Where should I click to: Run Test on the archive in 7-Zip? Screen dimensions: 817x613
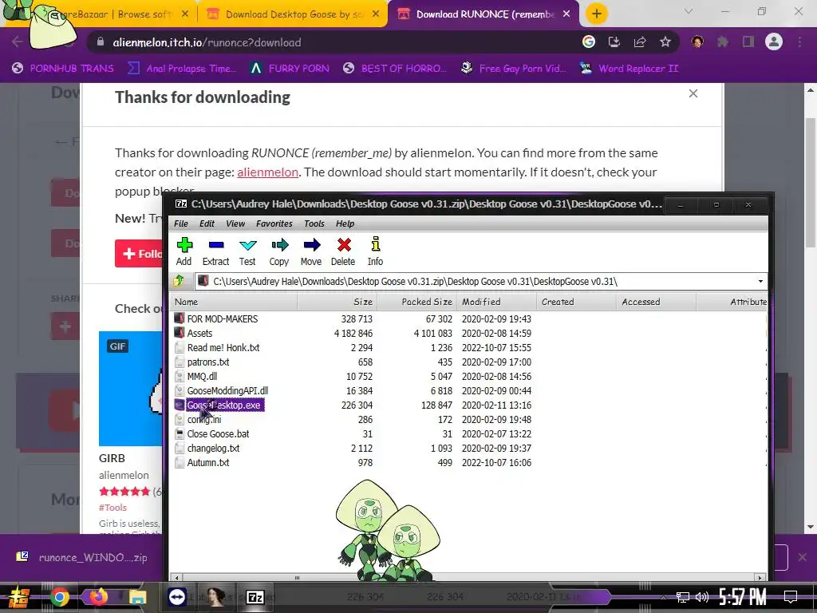click(247, 251)
